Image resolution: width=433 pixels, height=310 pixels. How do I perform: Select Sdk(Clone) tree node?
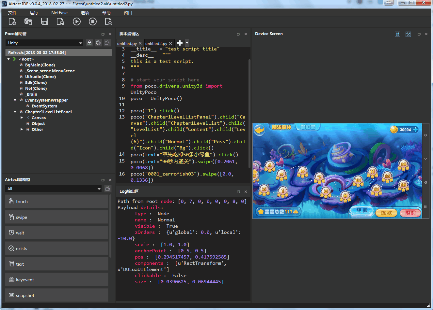(36, 82)
